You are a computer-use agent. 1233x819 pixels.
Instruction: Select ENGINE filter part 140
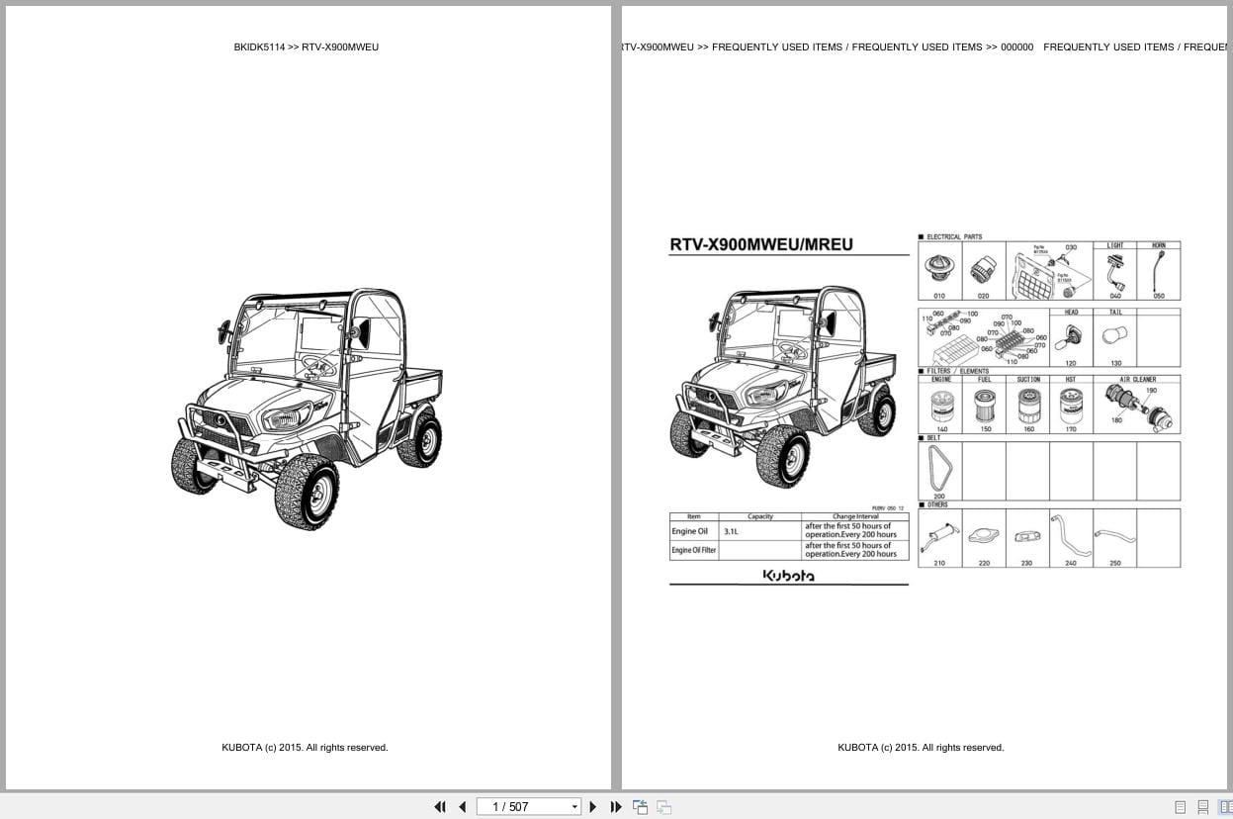pos(940,406)
